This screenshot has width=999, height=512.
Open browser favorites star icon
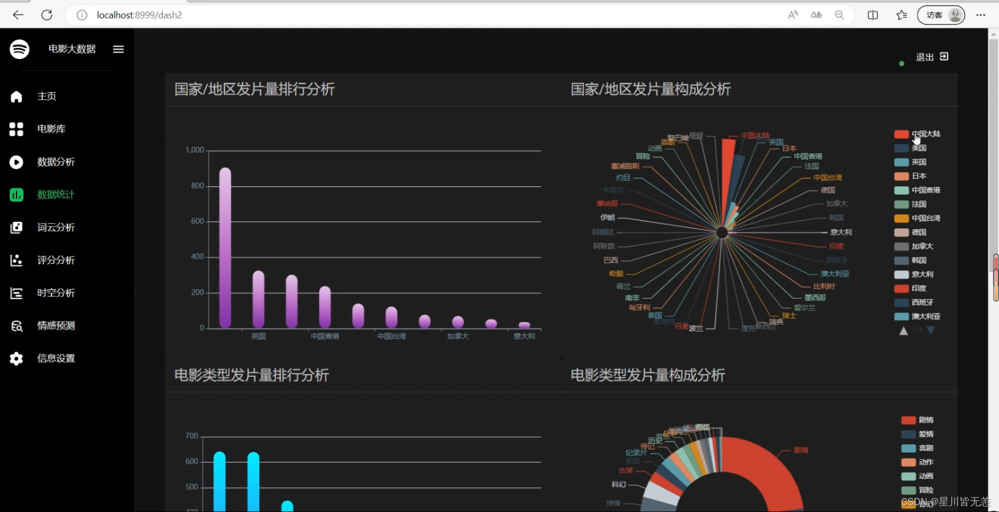point(902,15)
